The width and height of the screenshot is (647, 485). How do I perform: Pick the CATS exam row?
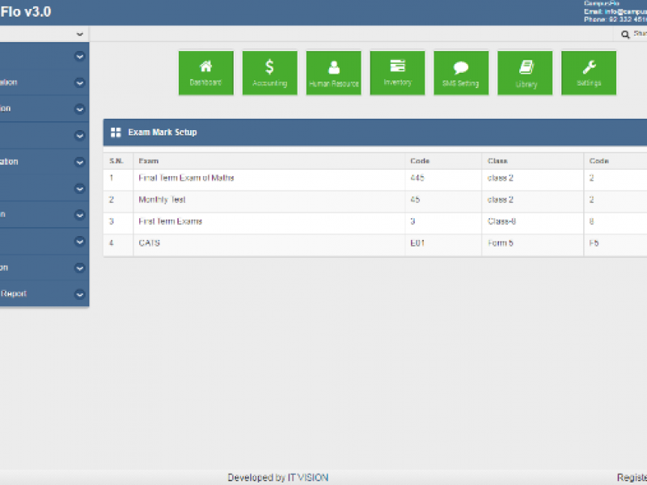click(150, 243)
